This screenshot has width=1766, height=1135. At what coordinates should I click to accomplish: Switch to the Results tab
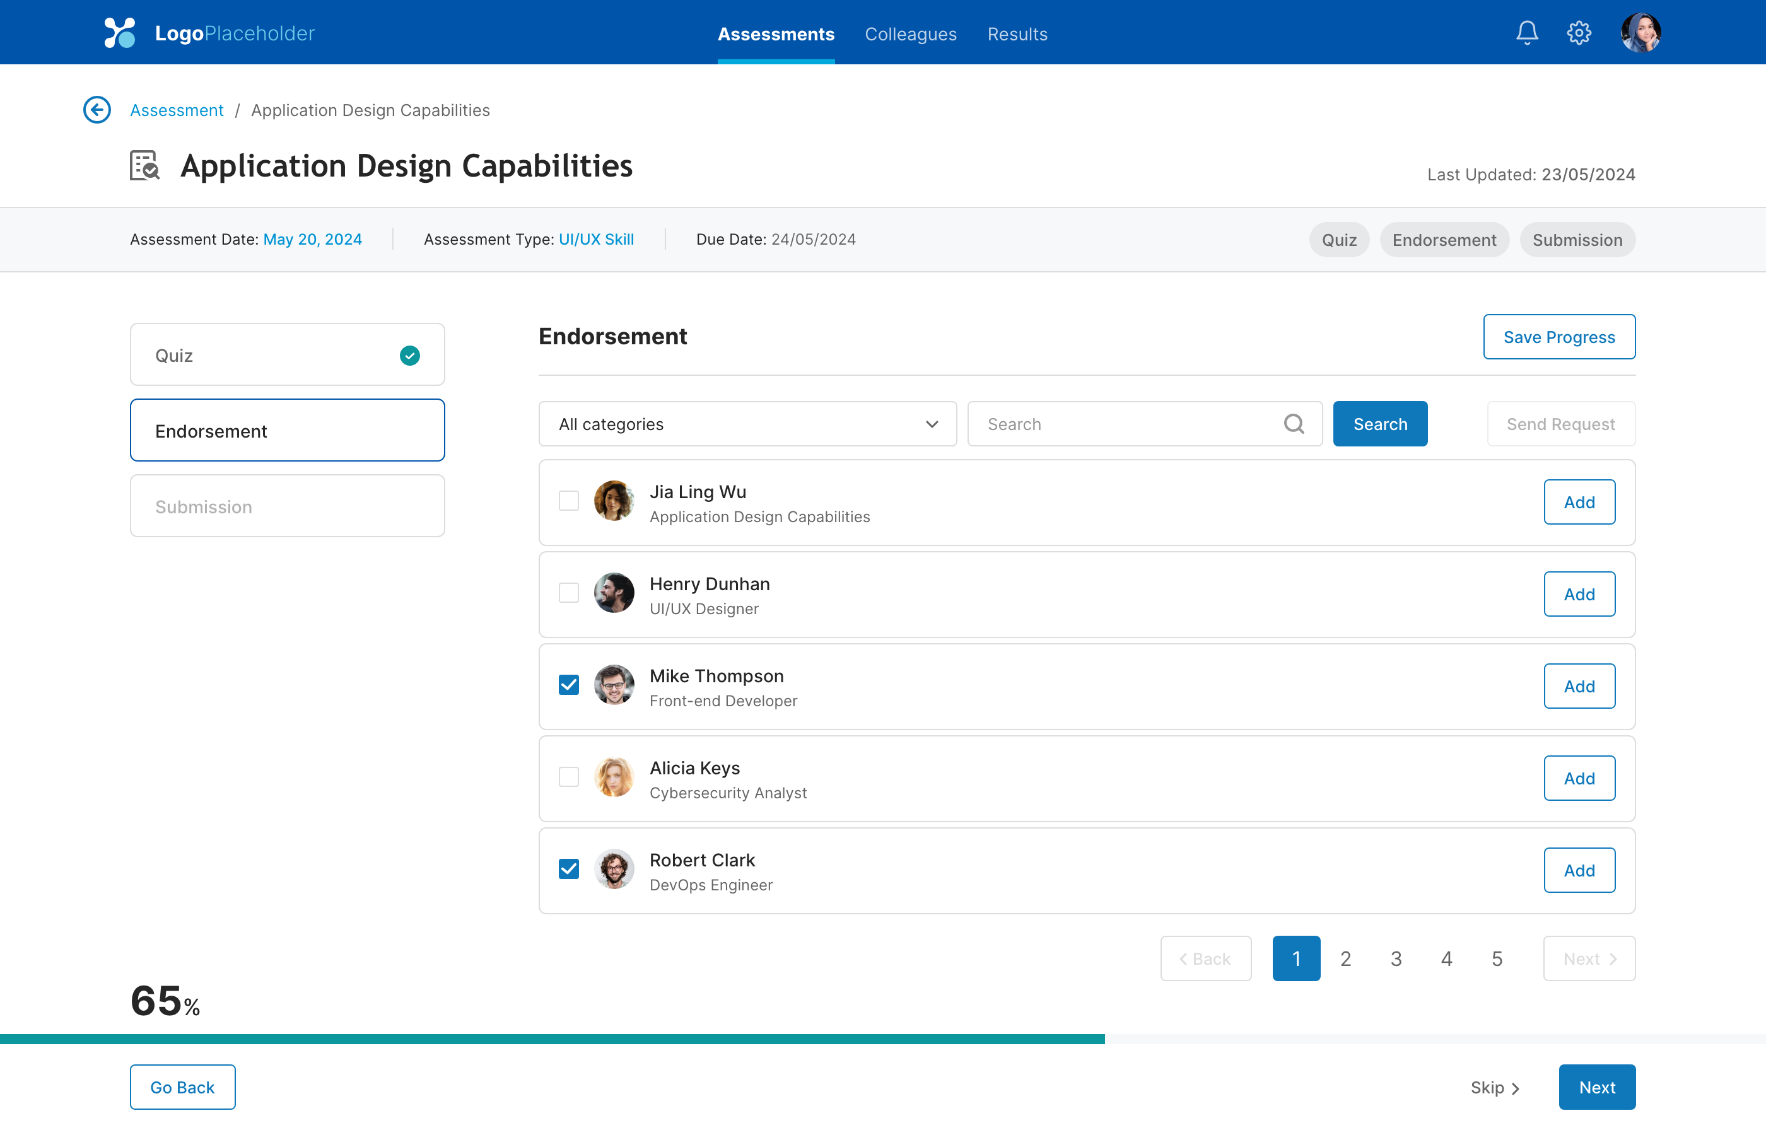click(1017, 34)
